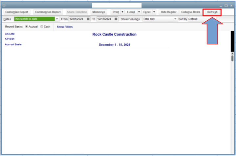Screen dimensions: 236x156
Task: Click the Customize Report button
Action: pyautogui.click(x=17, y=12)
